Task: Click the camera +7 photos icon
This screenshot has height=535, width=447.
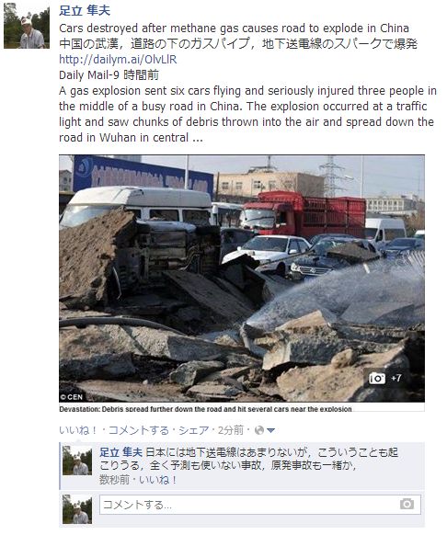Action: click(385, 378)
